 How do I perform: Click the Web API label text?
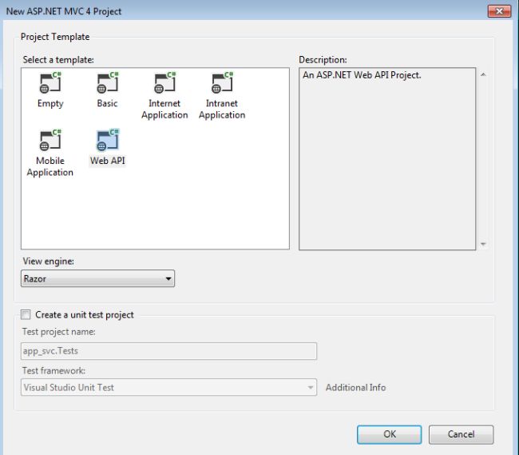click(107, 161)
